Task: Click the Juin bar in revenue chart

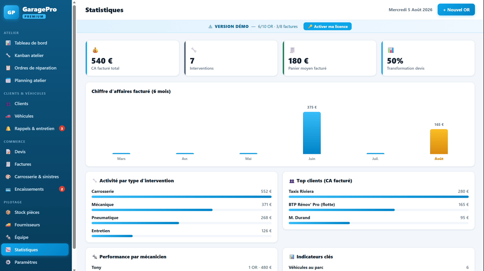Action: (x=312, y=133)
